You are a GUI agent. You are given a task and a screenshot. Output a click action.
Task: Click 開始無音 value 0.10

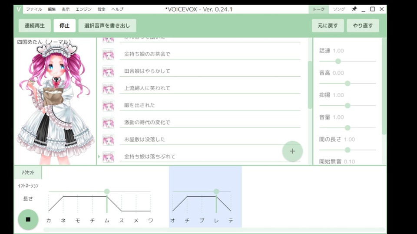(x=349, y=162)
